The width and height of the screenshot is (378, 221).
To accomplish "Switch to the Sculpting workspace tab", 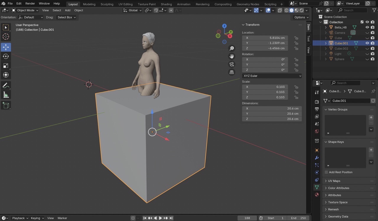I will [x=107, y=4].
